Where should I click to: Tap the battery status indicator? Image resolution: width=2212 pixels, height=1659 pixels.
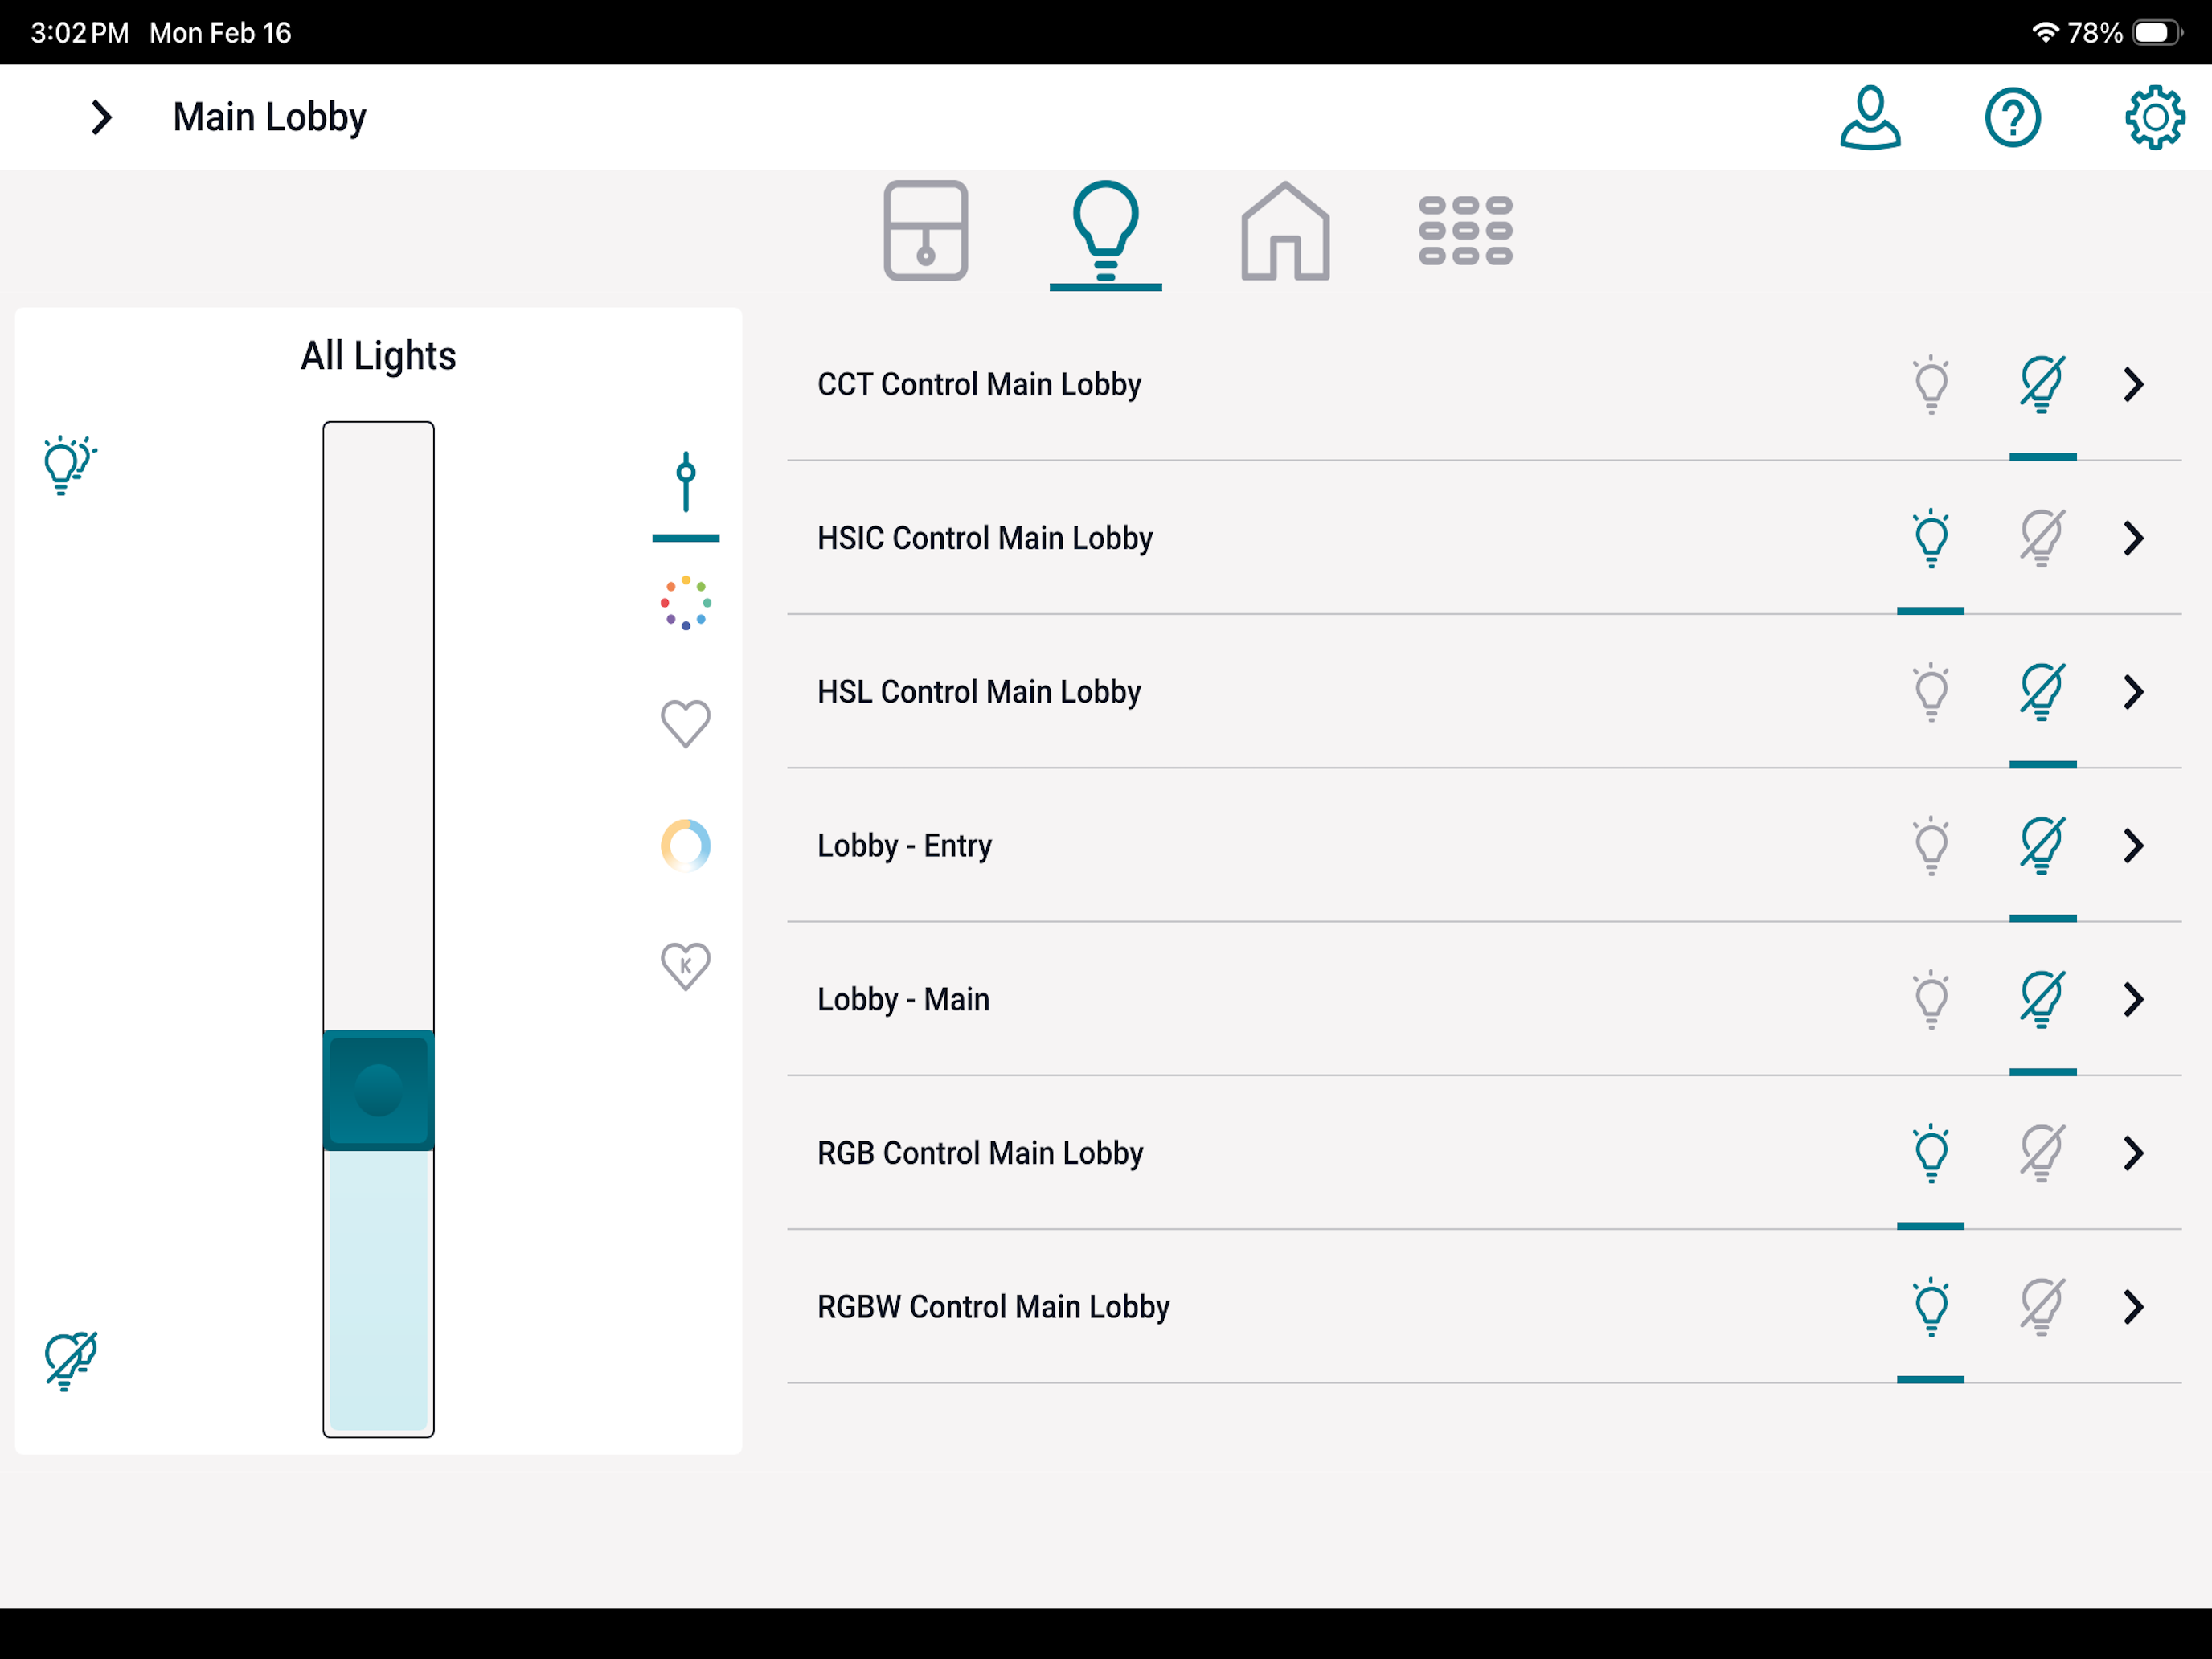pos(2156,33)
